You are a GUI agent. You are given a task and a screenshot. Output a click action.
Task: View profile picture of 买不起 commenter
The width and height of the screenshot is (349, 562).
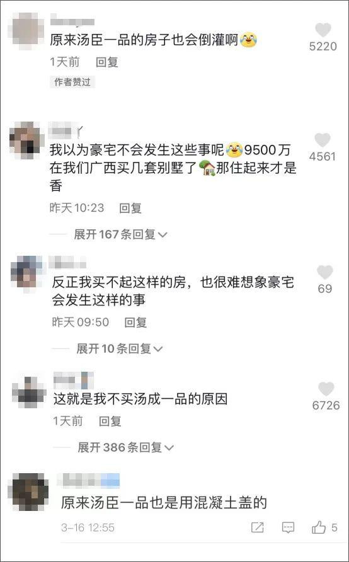click(x=27, y=272)
